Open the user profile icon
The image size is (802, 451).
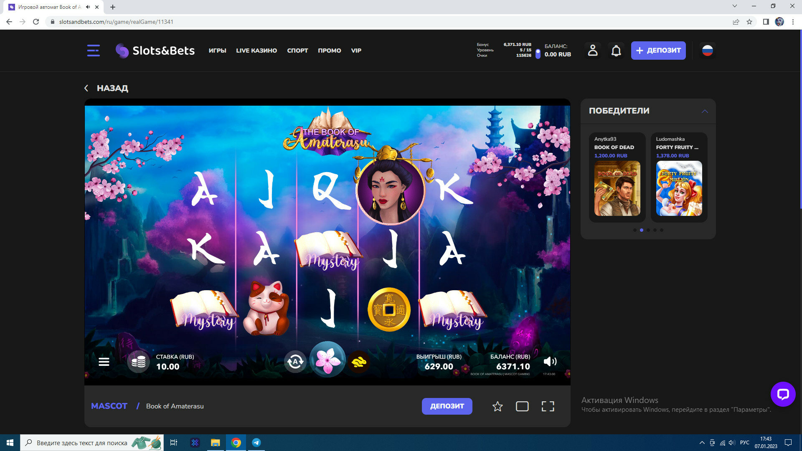[x=592, y=51]
